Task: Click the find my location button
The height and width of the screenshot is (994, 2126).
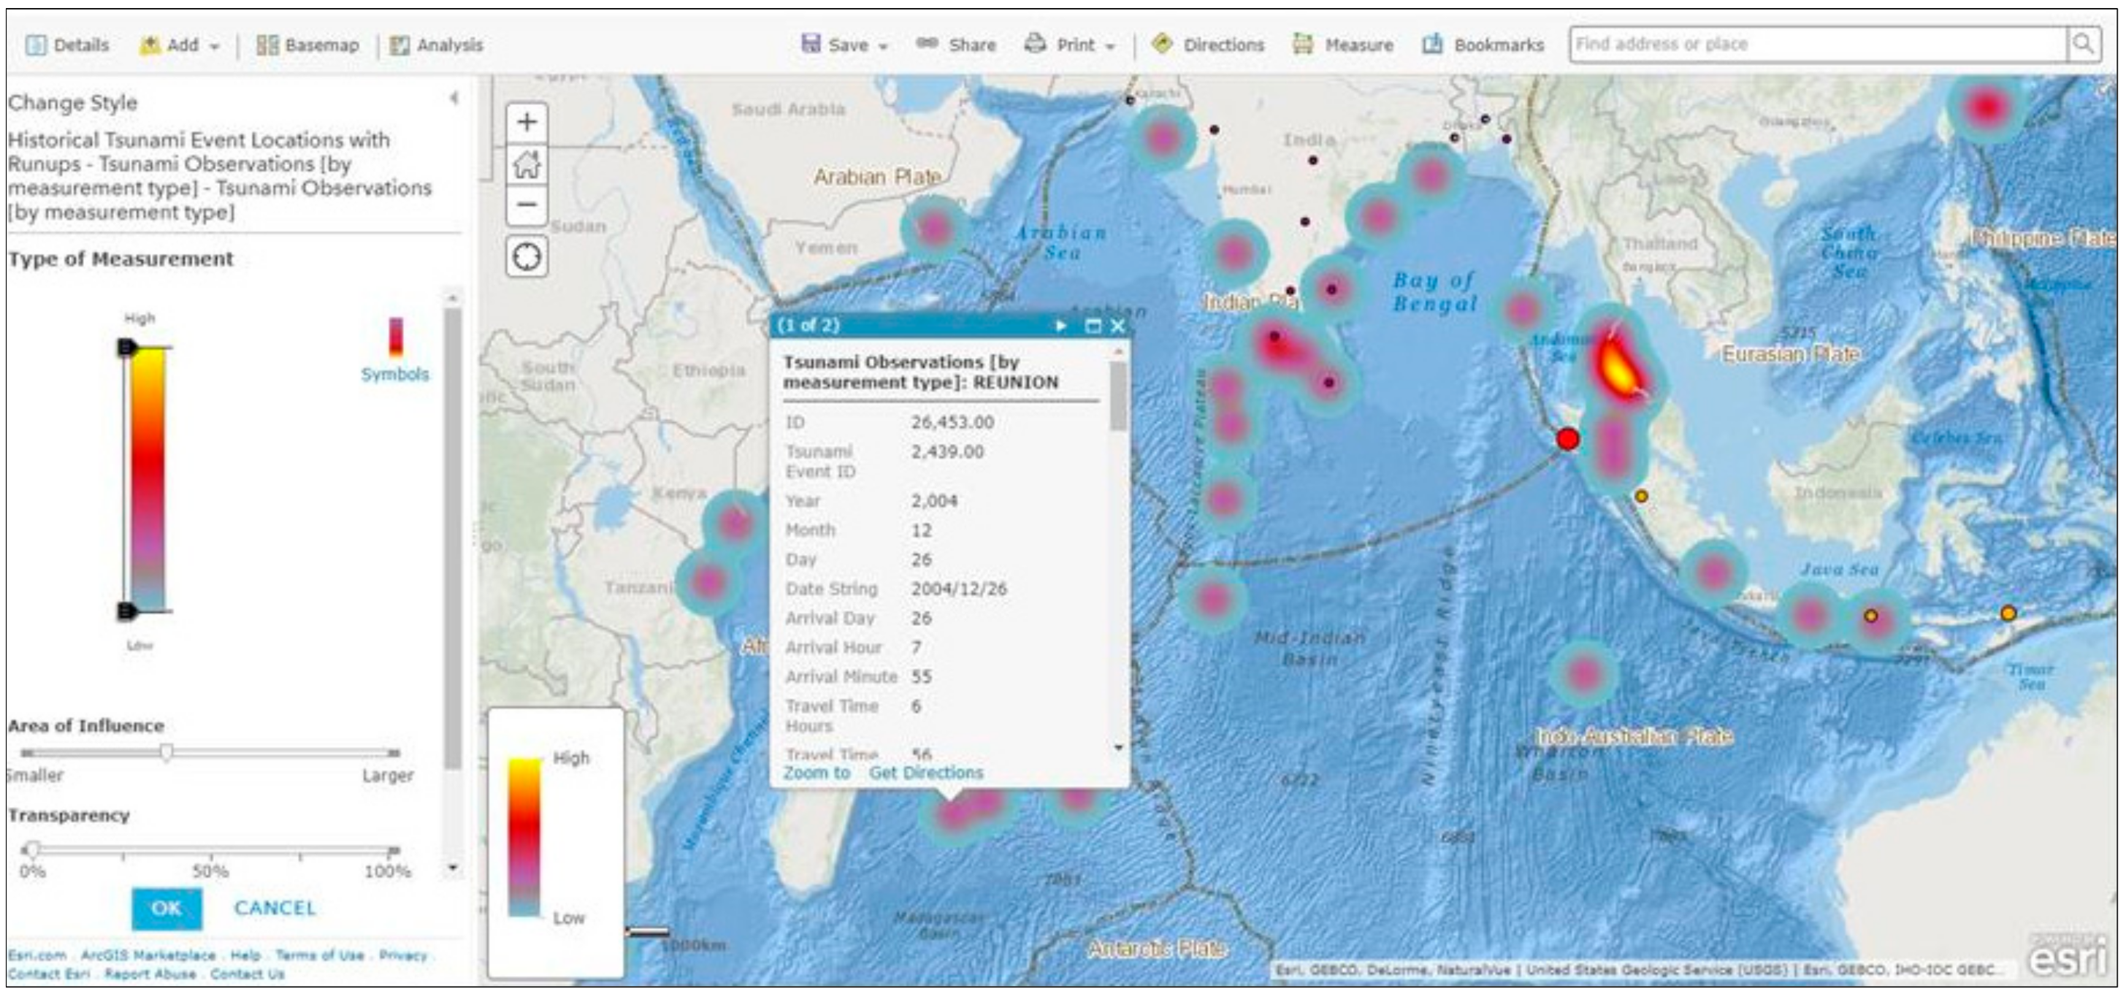Action: [x=527, y=257]
